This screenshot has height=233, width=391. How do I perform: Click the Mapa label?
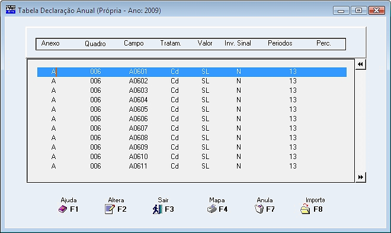(217, 200)
